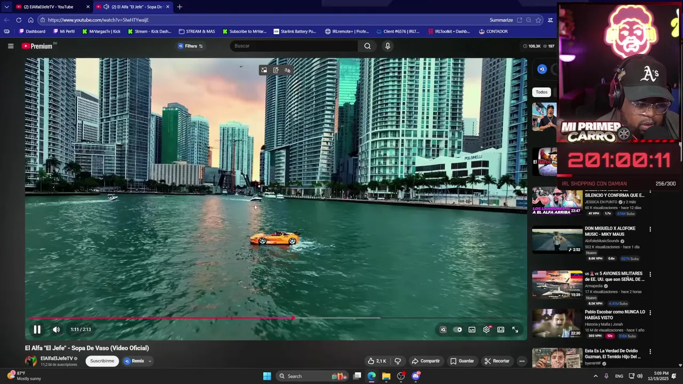Select the Todos filter chip
Screen dimensions: 683x384
point(542,92)
